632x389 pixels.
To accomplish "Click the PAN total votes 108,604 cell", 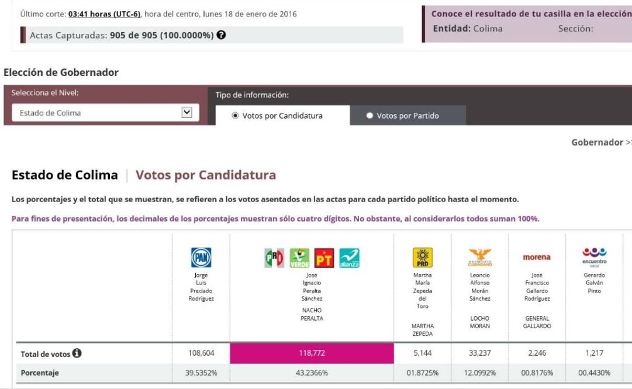I will click(x=201, y=353).
